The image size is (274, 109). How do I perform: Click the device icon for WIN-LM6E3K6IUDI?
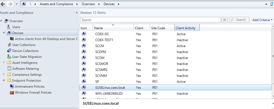(84, 94)
